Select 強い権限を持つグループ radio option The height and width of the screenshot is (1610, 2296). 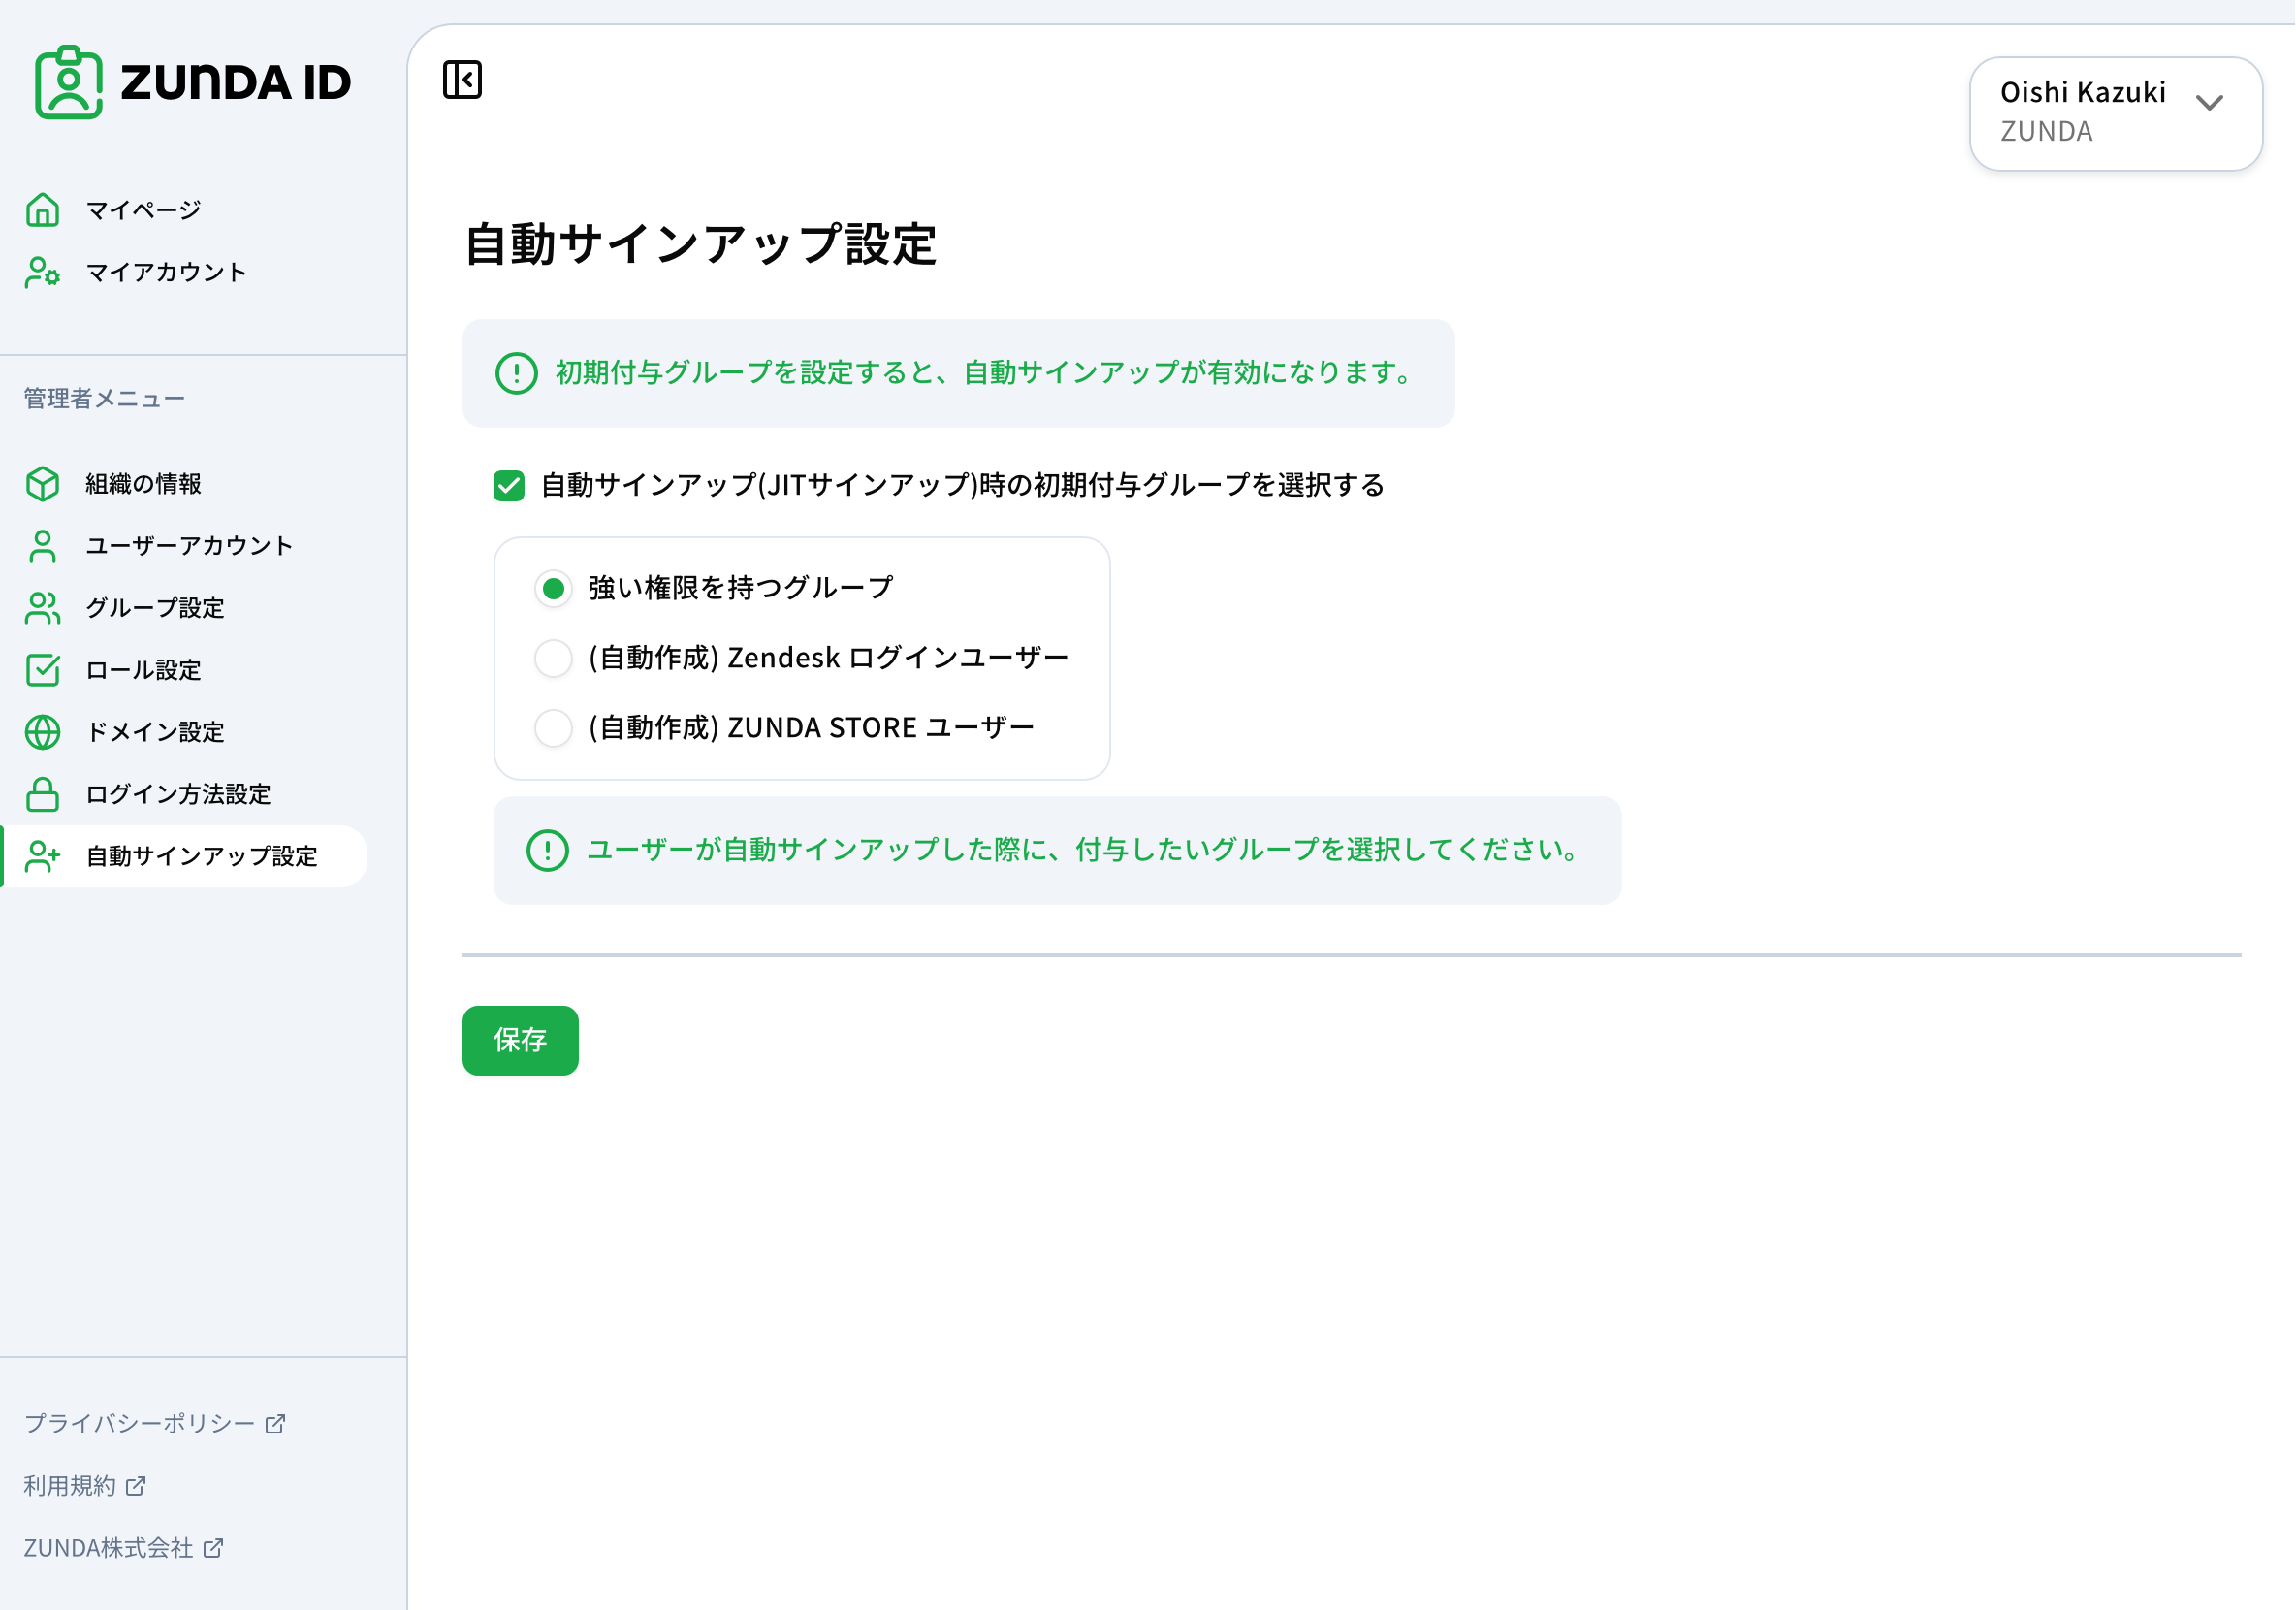point(553,588)
